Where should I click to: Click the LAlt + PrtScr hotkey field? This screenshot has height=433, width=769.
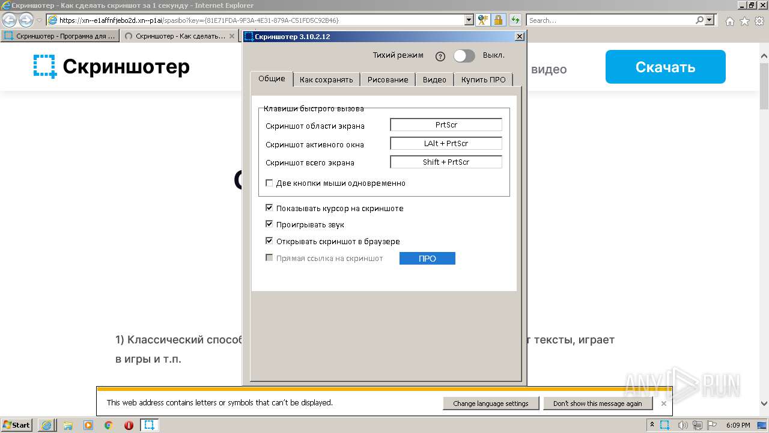click(446, 144)
